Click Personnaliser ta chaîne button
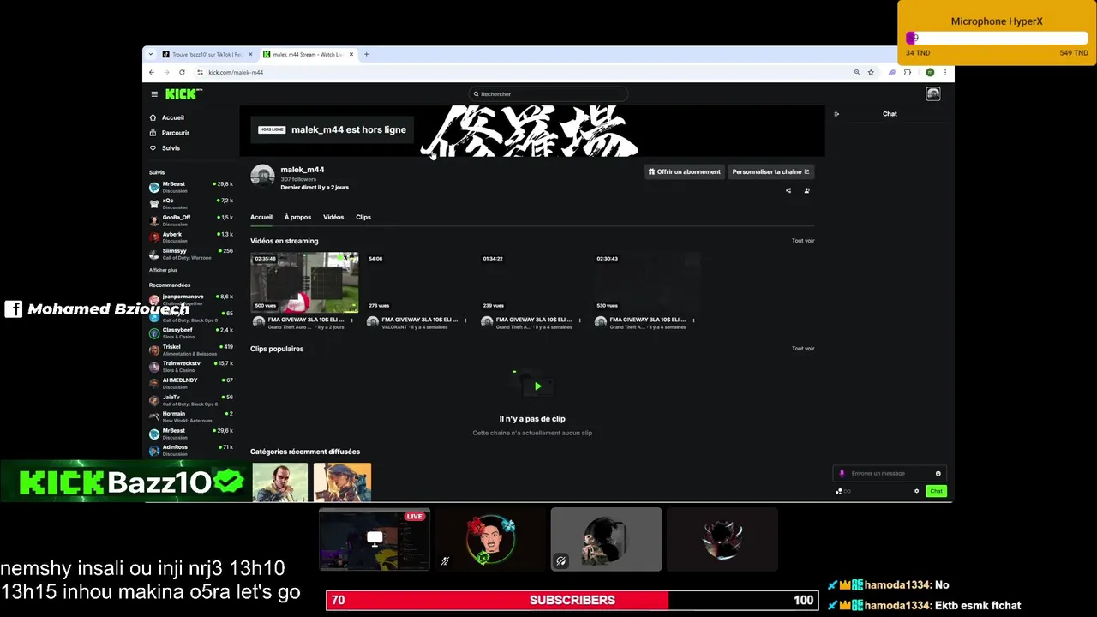The image size is (1097, 617). [770, 171]
